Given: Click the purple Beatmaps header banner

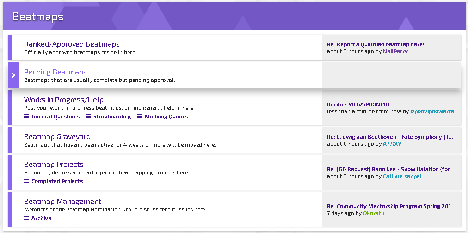Looking at the screenshot, I should 234,16.
